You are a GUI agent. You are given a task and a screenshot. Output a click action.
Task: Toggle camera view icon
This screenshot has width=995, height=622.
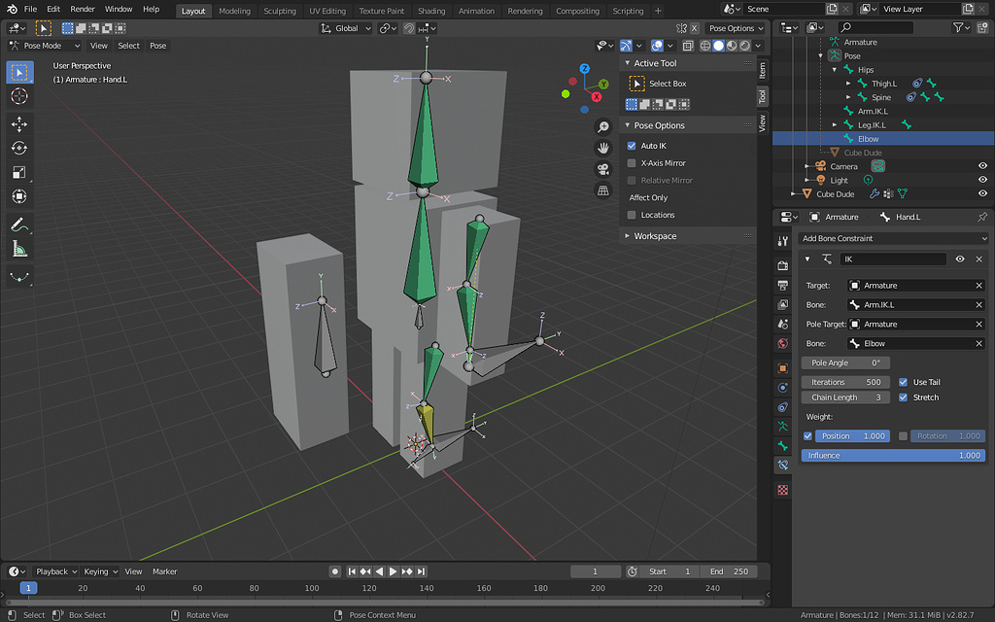pyautogui.click(x=602, y=169)
